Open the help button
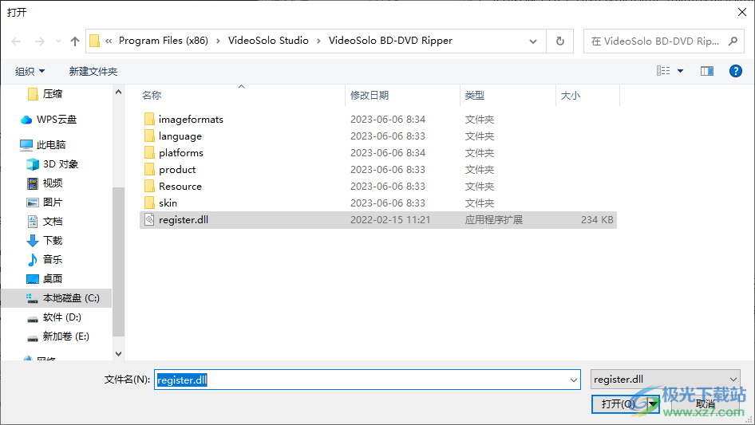This screenshot has height=425, width=755. pos(736,71)
